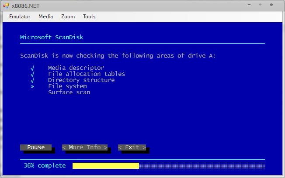Expand the Tools menu
Image resolution: width=285 pixels, height=178 pixels.
[89, 17]
